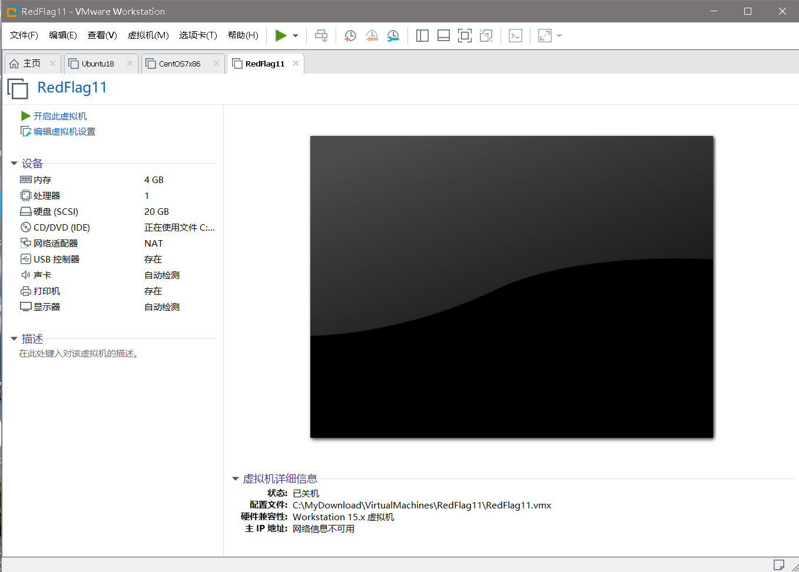The width and height of the screenshot is (799, 572).
Task: Click the 开启此虚拟机 link
Action: [60, 117]
